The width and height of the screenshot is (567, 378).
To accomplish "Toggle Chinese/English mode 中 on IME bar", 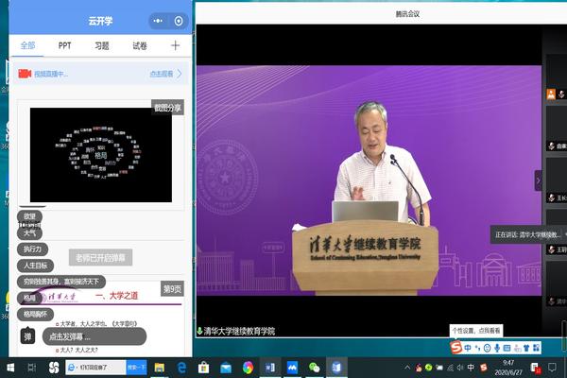I will click(x=468, y=348).
